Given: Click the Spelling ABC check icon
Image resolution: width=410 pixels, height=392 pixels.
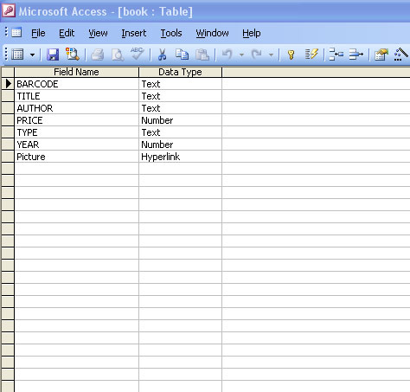Looking at the screenshot, I should pyautogui.click(x=137, y=54).
